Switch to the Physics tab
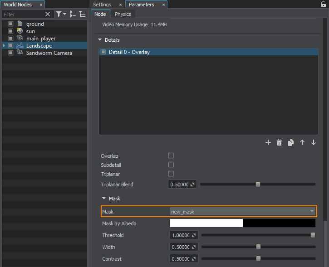The width and height of the screenshot is (329, 267). click(x=123, y=14)
